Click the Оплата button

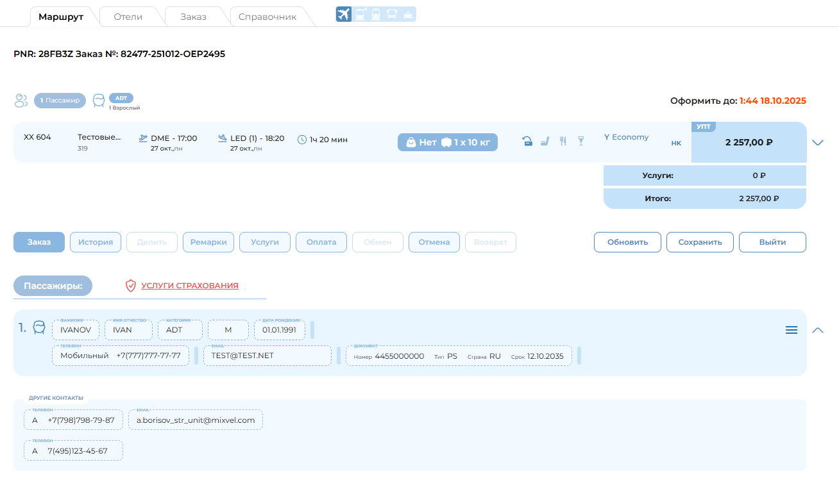pyautogui.click(x=321, y=242)
